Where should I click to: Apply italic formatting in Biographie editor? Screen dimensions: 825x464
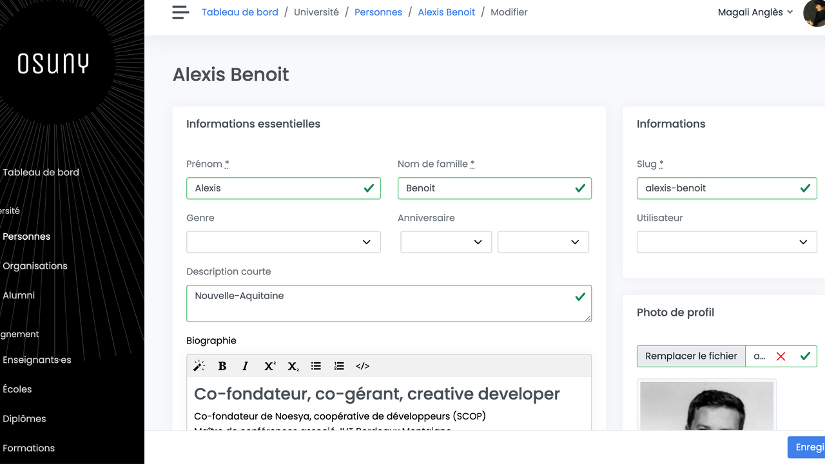click(x=245, y=366)
